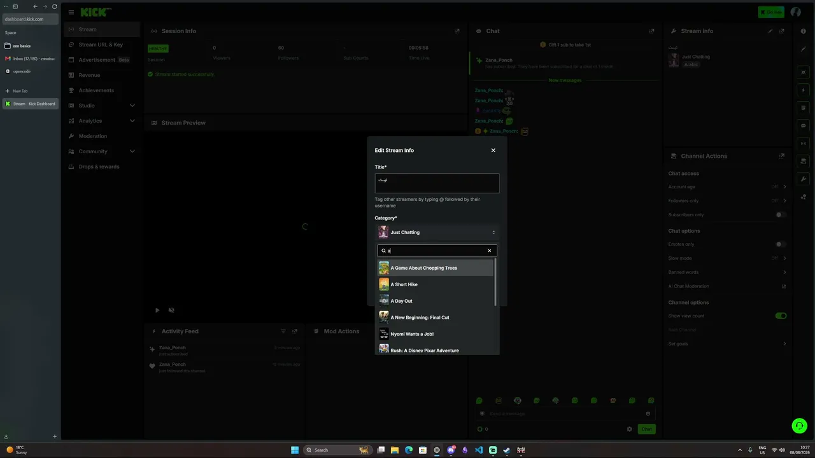The width and height of the screenshot is (815, 458).
Task: Expand the Community sidebar section
Action: coord(102,151)
